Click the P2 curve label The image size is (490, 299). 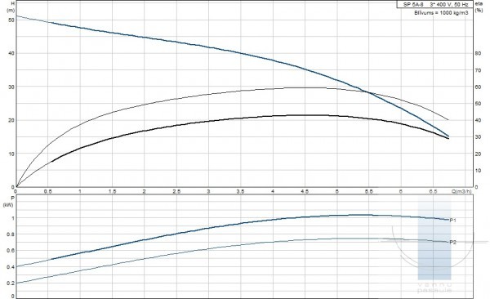(x=452, y=242)
